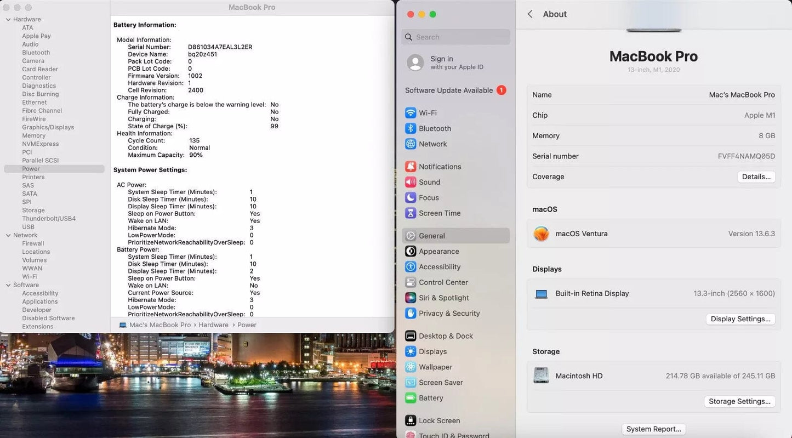Select Ethernet in Hardware list
The width and height of the screenshot is (792, 438).
point(34,103)
